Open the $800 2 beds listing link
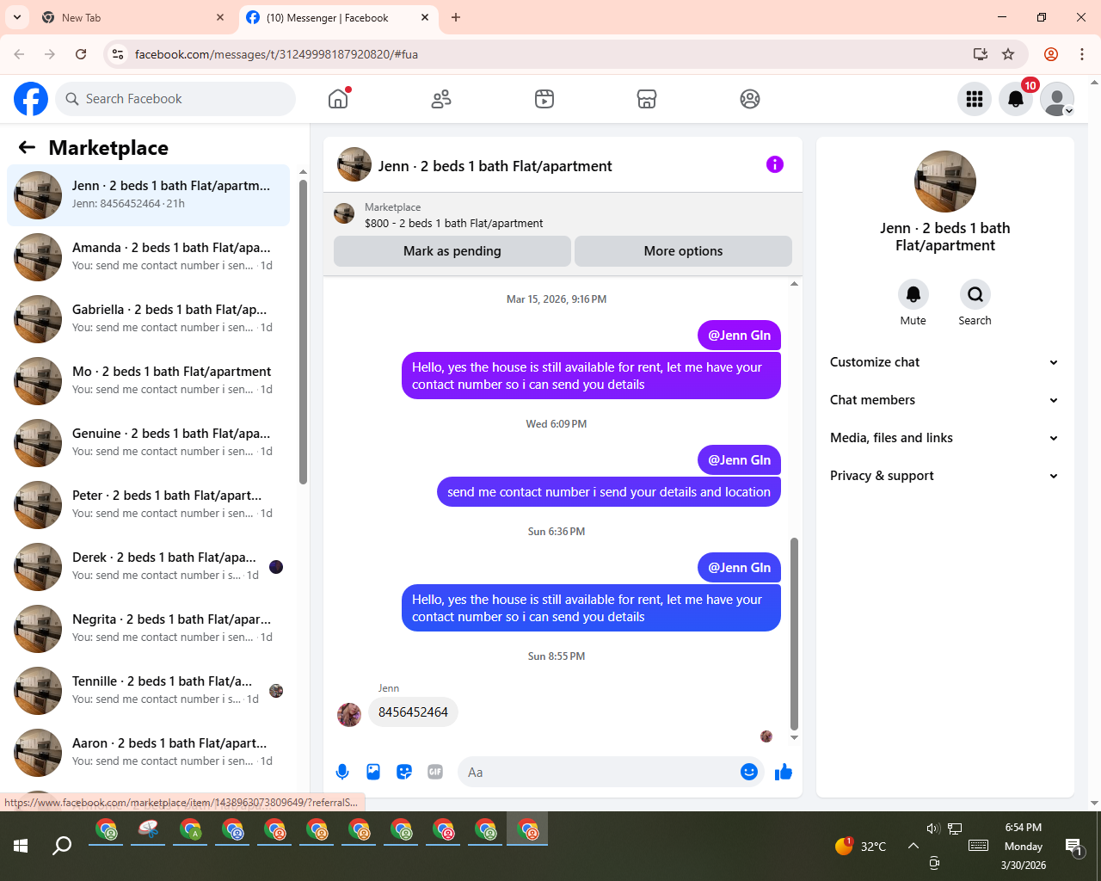The height and width of the screenshot is (881, 1101). pos(453,223)
